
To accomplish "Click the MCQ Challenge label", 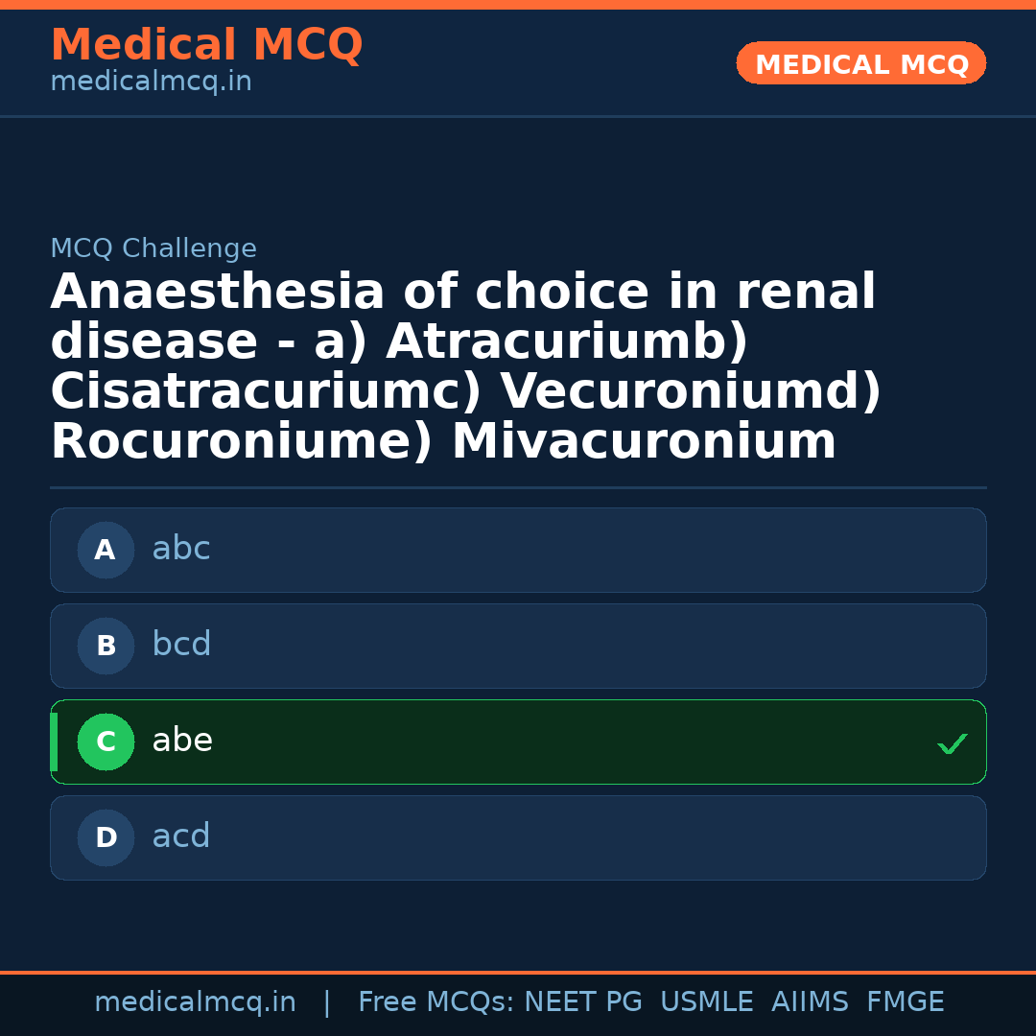I will pos(153,247).
